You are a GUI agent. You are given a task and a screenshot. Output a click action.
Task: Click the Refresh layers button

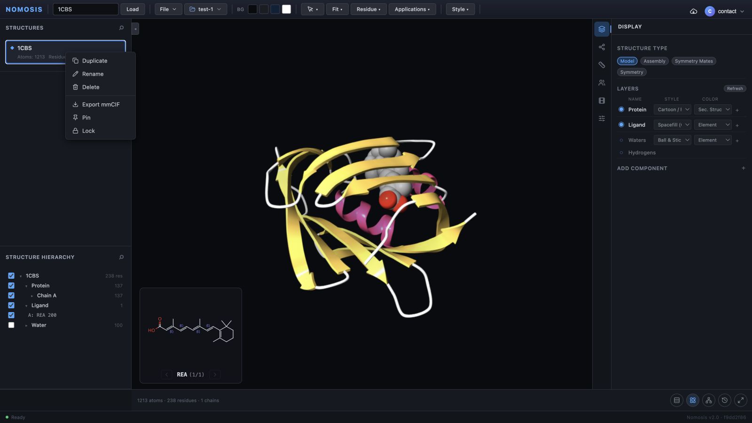[735, 88]
